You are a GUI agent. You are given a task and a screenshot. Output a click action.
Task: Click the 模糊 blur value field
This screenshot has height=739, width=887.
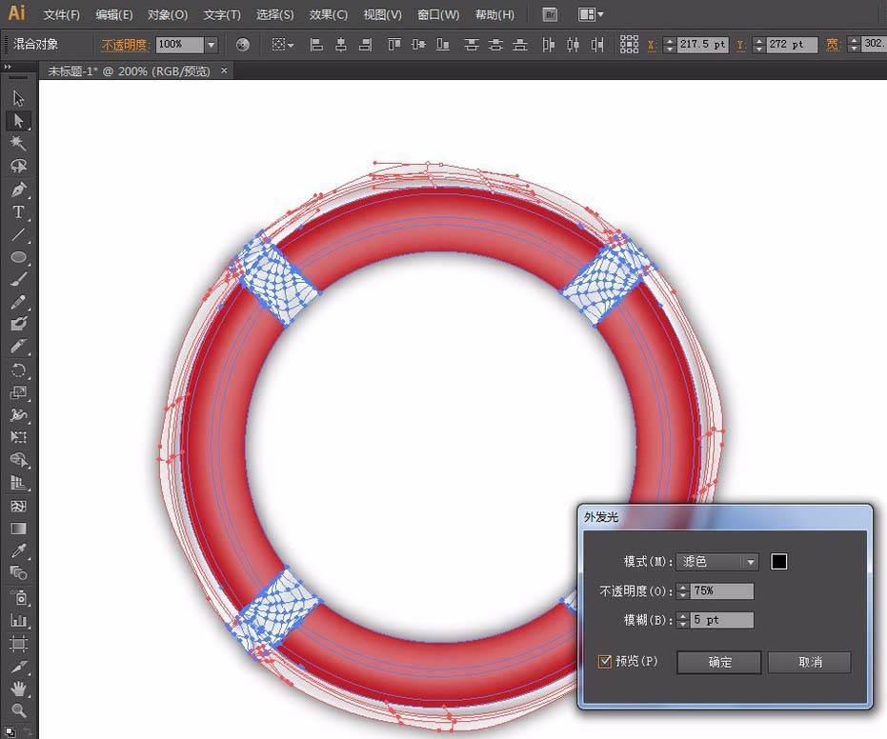(x=722, y=620)
